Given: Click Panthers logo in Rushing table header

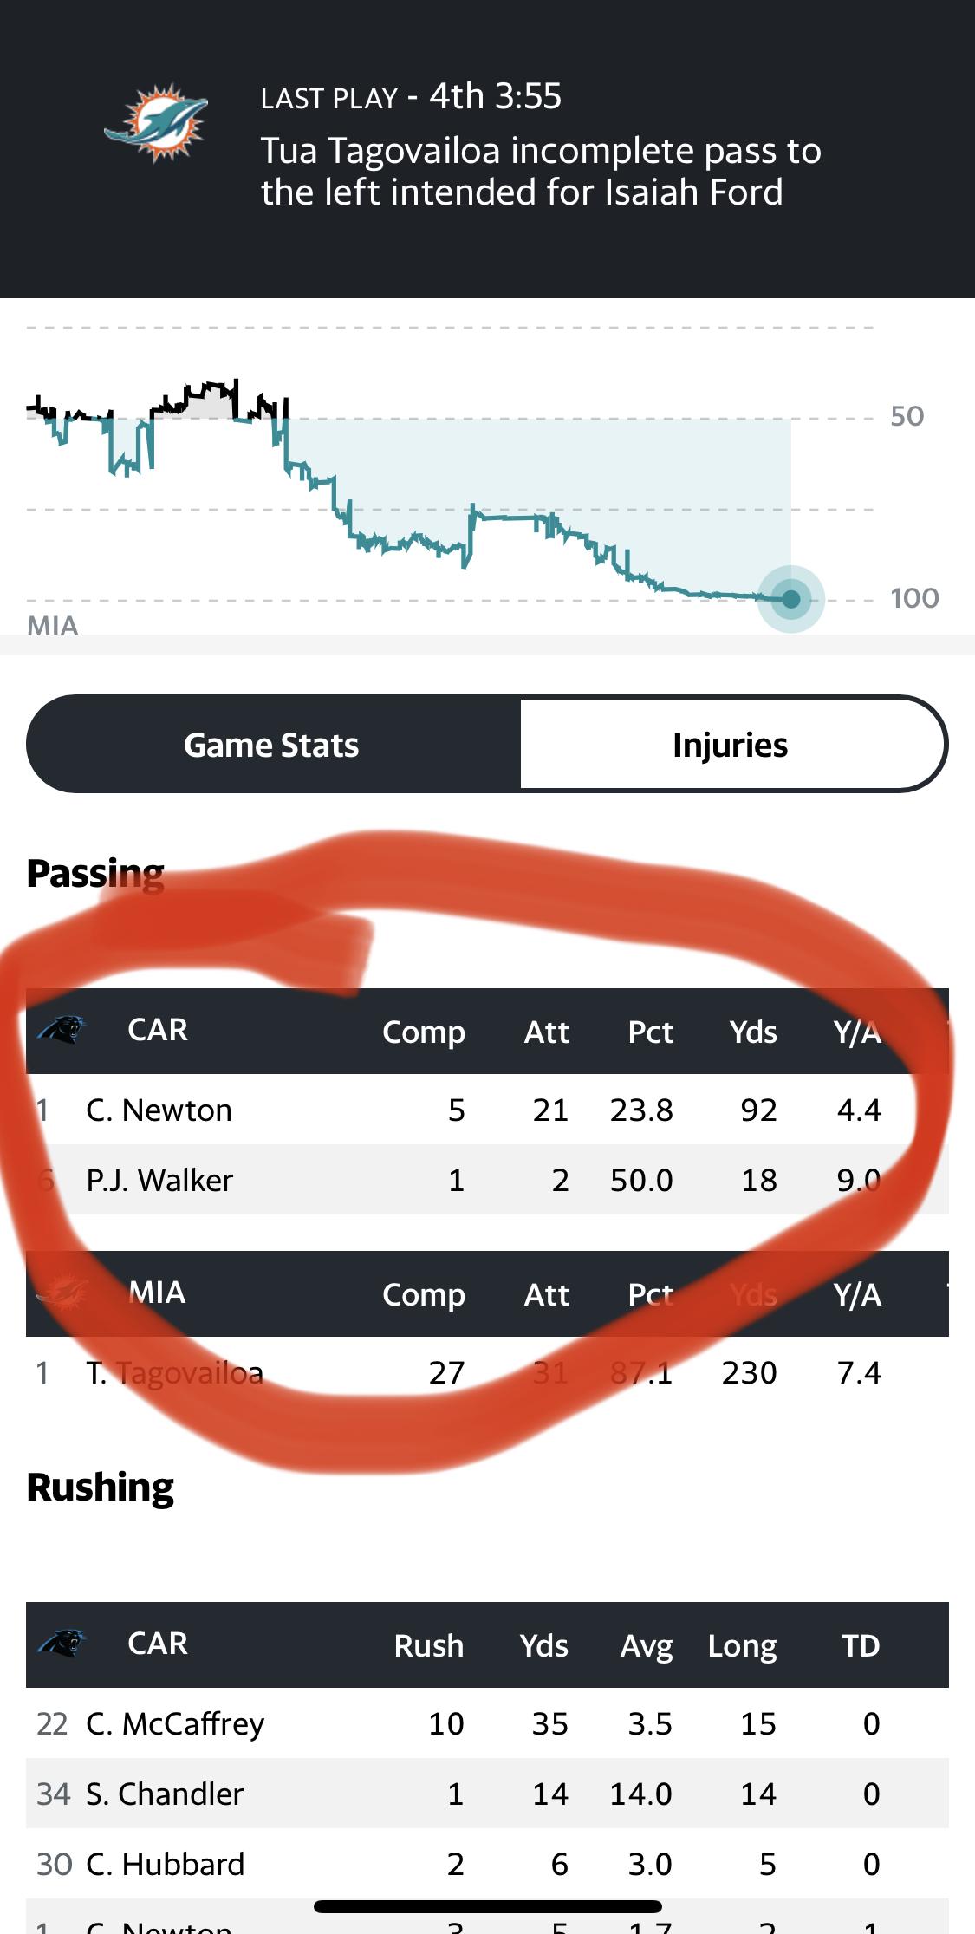Looking at the screenshot, I should pyautogui.click(x=61, y=1644).
